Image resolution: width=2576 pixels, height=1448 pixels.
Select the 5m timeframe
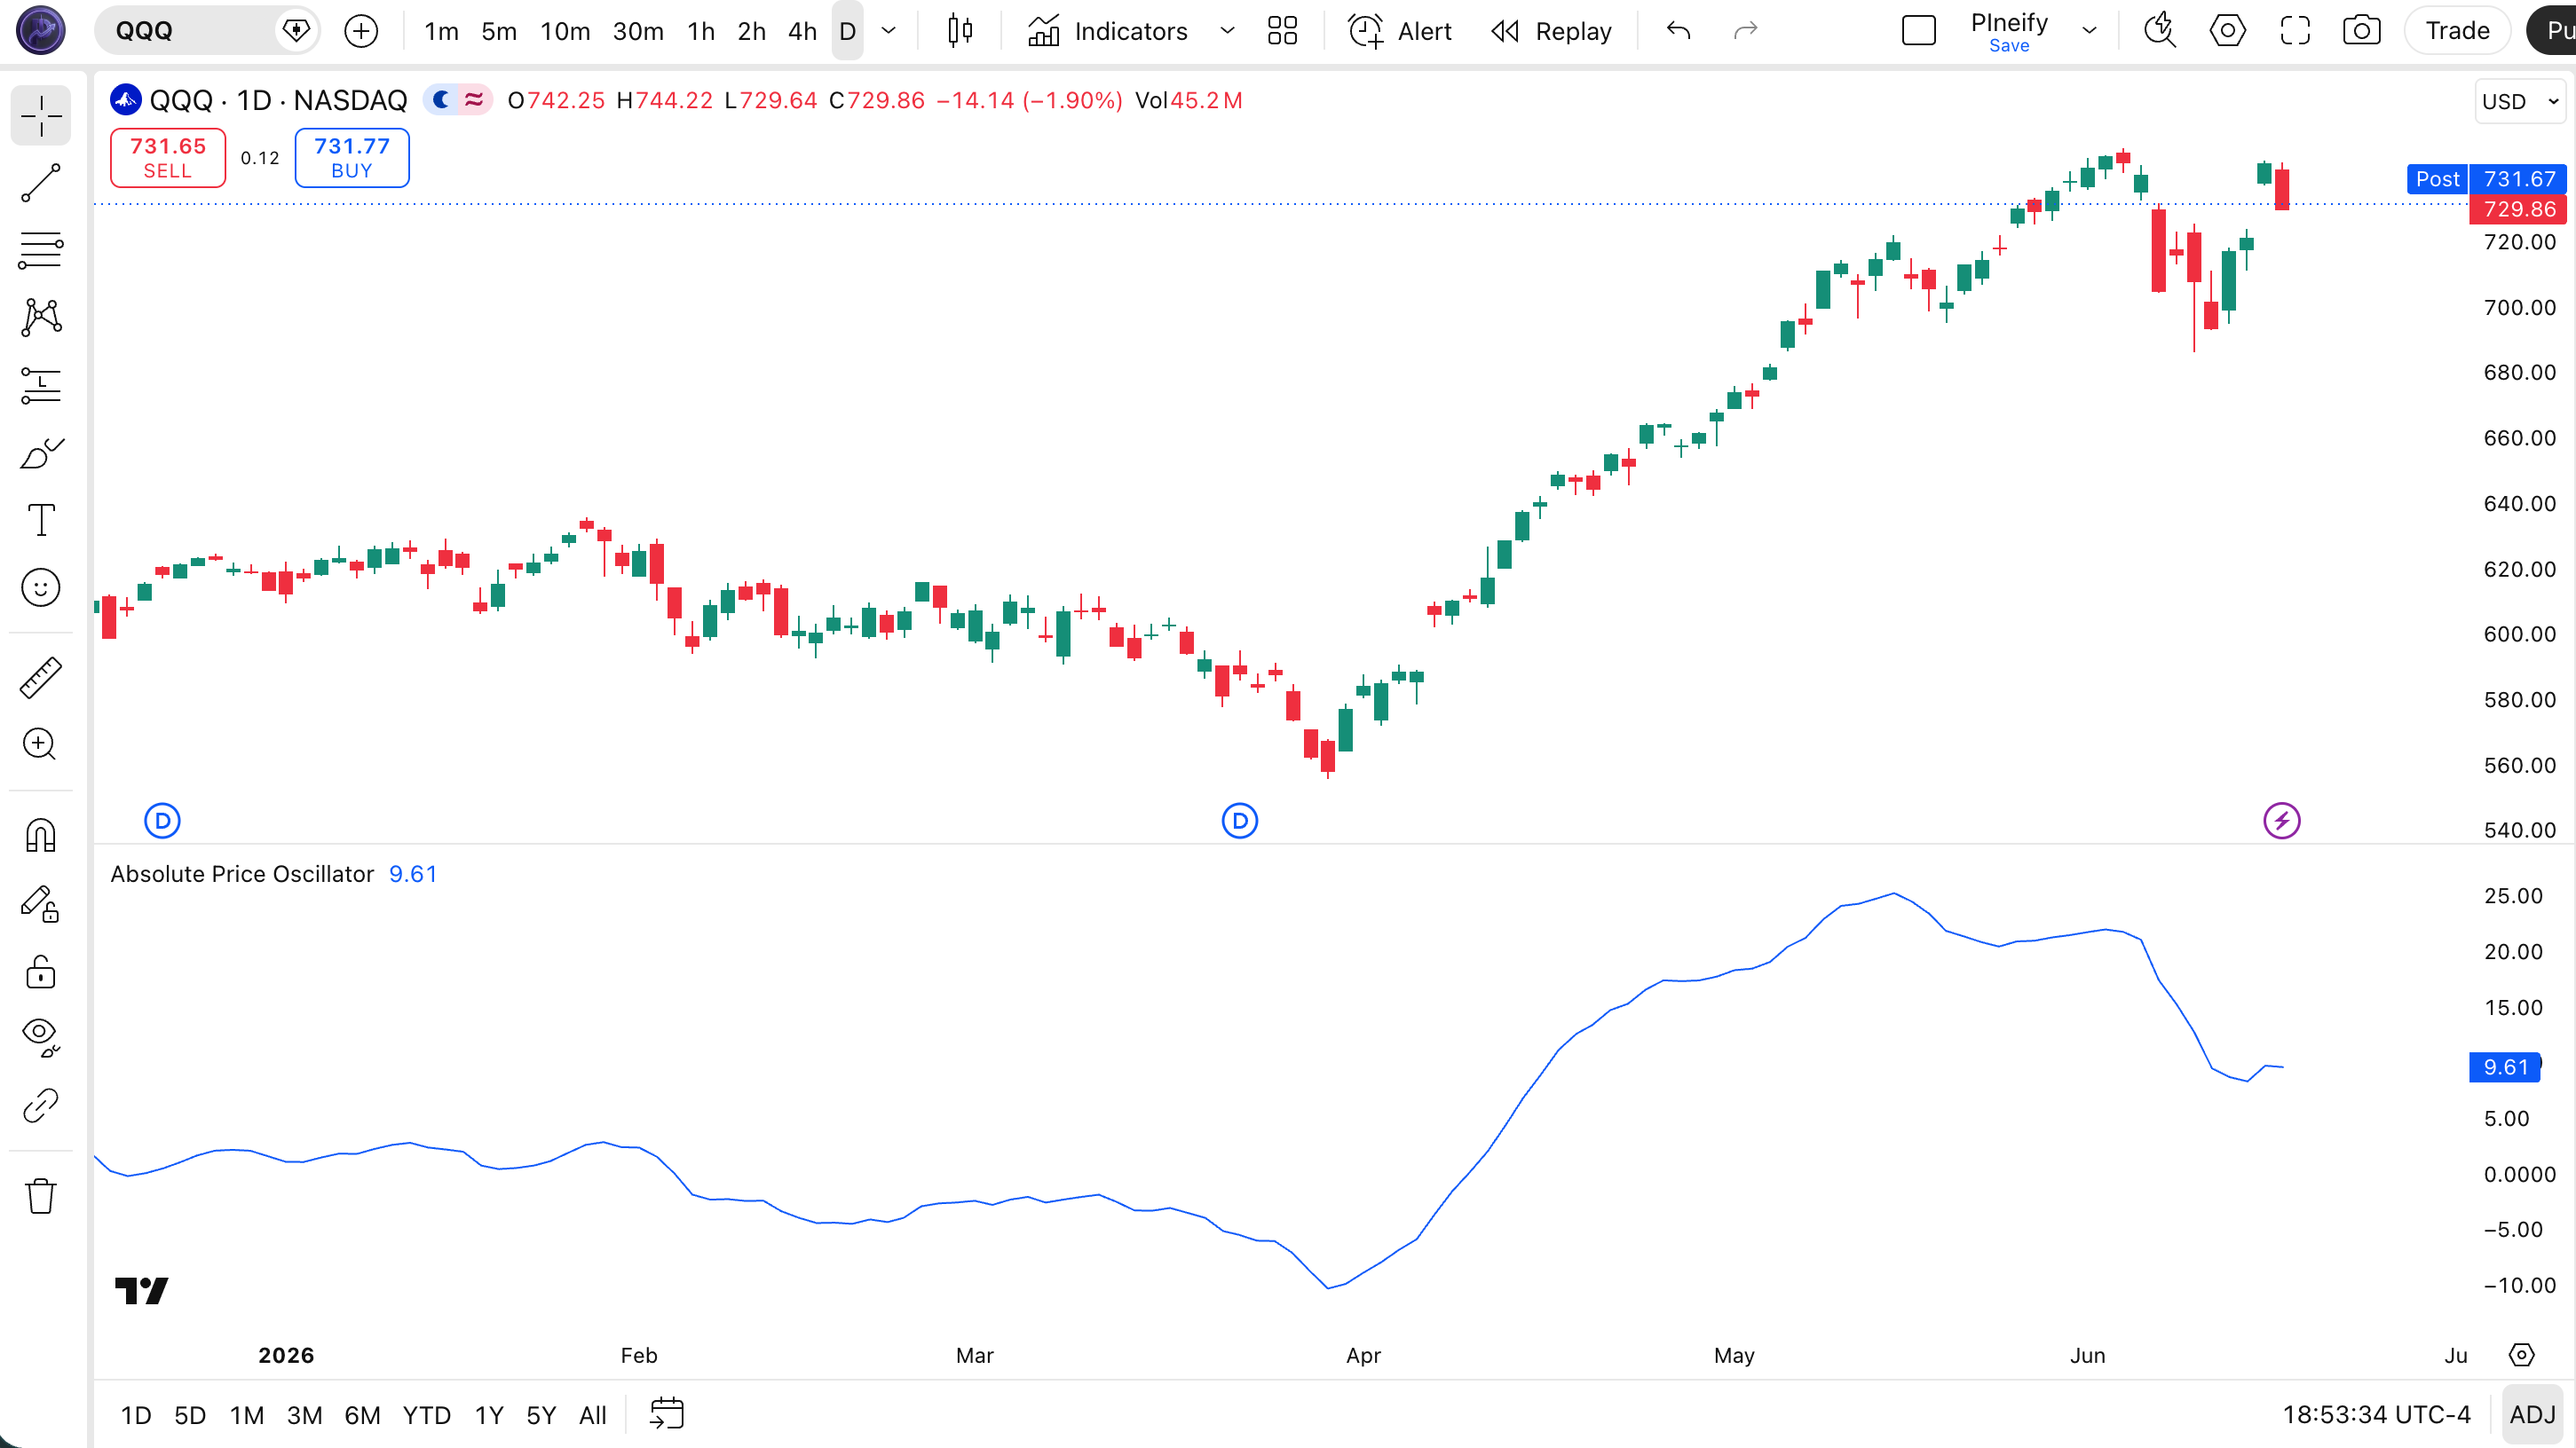point(499,31)
